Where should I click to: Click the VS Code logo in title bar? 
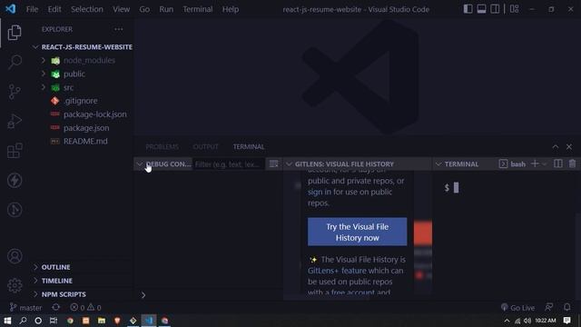point(10,9)
